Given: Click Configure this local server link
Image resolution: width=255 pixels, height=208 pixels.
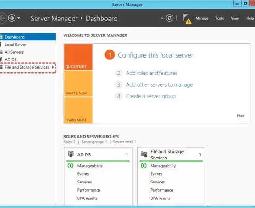Looking at the screenshot, I should [x=156, y=55].
